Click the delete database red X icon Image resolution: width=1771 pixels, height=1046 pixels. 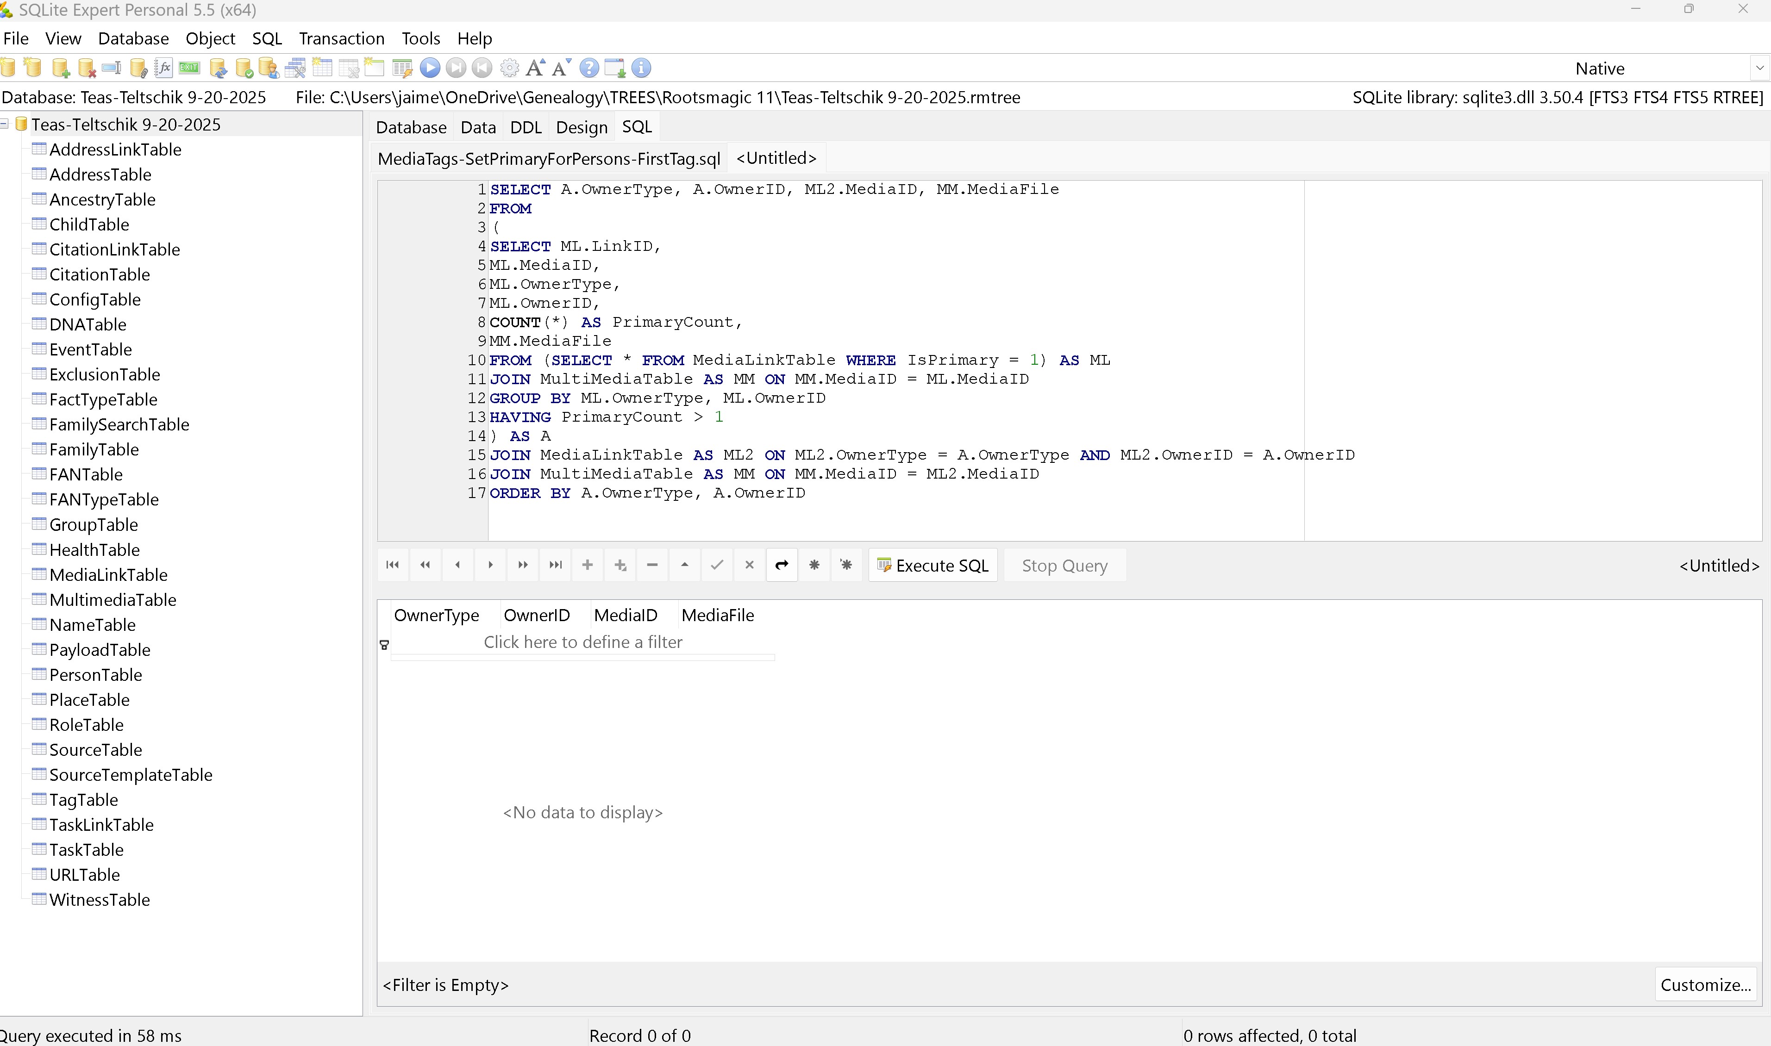[x=87, y=68]
